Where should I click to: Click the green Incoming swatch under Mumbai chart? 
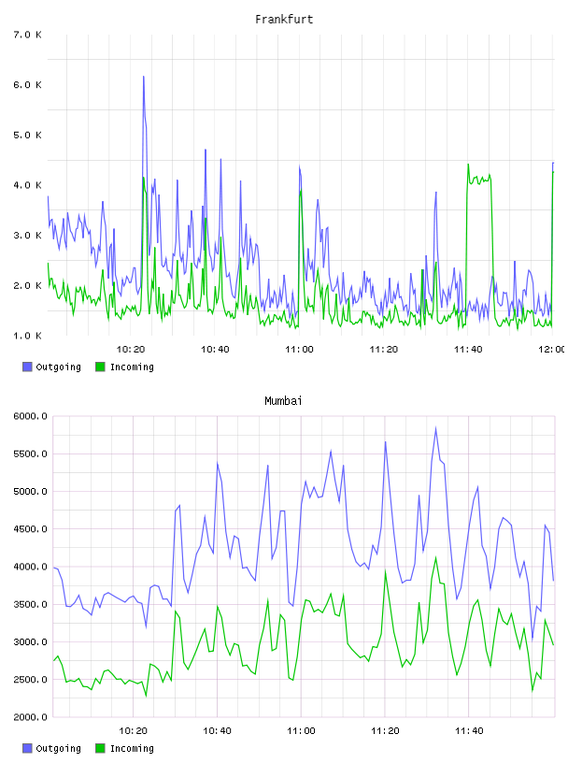[100, 748]
